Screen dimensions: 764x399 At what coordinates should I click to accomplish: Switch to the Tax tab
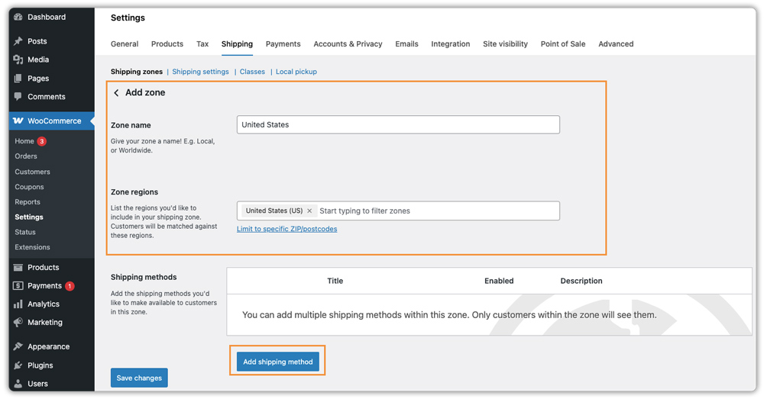tap(202, 43)
